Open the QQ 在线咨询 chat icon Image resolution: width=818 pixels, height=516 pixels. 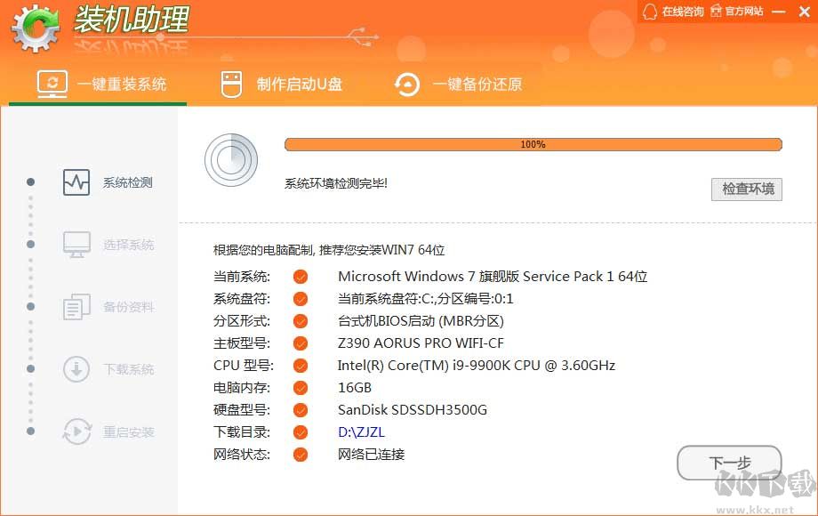tap(649, 12)
